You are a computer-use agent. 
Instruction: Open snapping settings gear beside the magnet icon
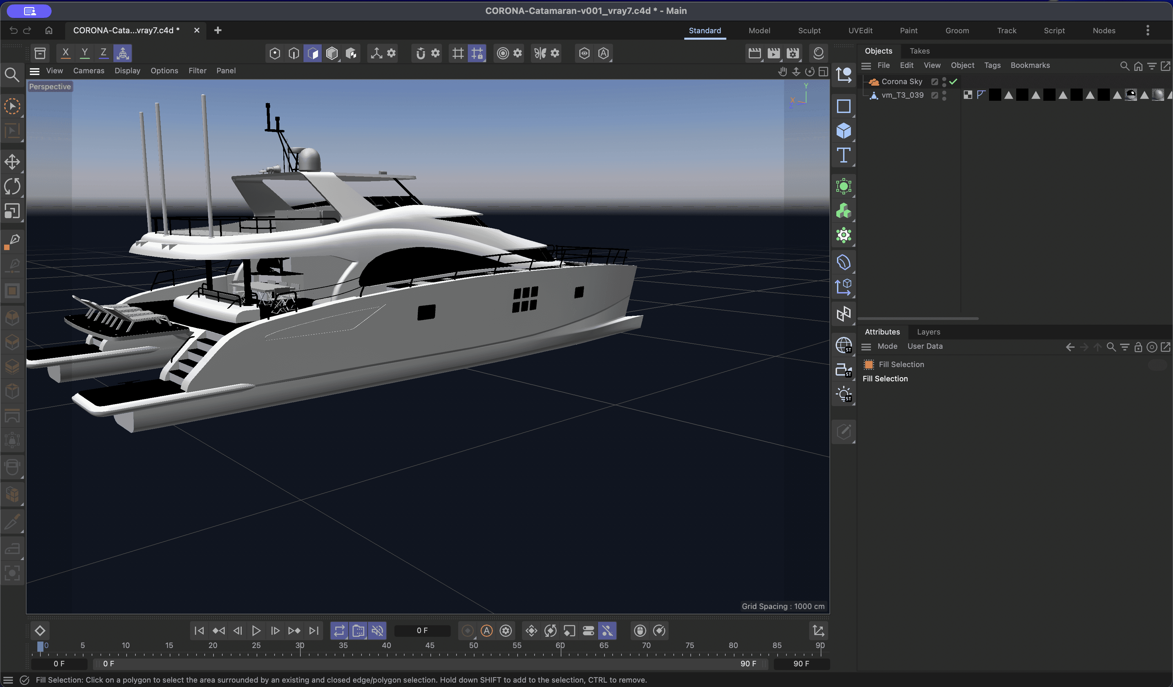tap(435, 53)
